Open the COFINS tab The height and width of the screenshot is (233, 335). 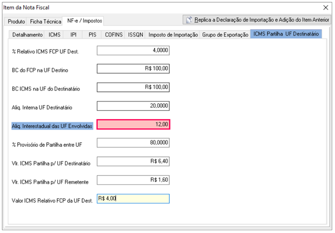pyautogui.click(x=114, y=35)
